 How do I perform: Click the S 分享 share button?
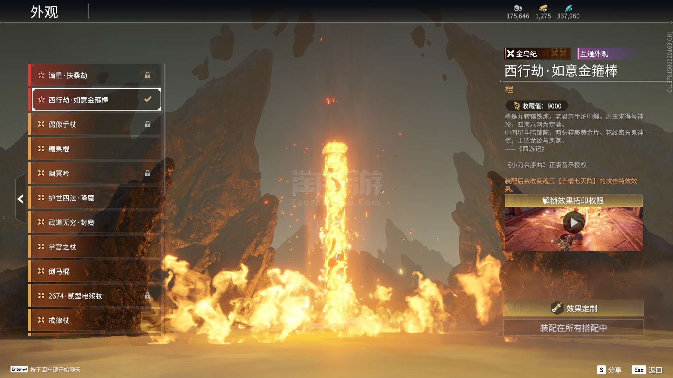coord(610,370)
